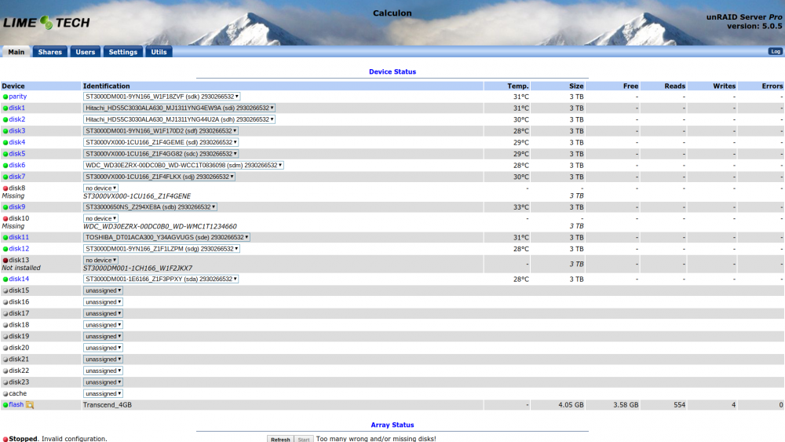Click the grey status ball for cache
Viewport: 785px width, 442px height.
(x=5, y=394)
